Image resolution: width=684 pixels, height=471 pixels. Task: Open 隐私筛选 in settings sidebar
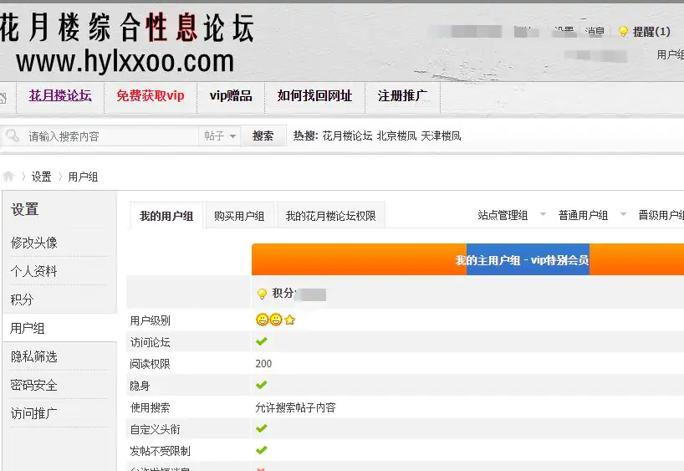(x=34, y=356)
